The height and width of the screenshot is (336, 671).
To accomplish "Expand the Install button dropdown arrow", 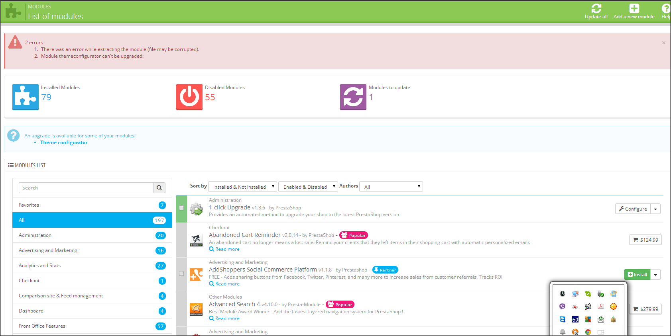I will 655,275.
